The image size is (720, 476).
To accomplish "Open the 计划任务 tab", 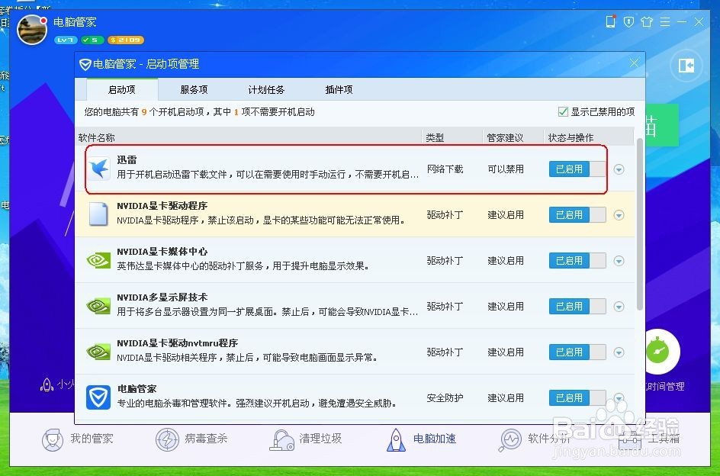I will pyautogui.click(x=265, y=89).
